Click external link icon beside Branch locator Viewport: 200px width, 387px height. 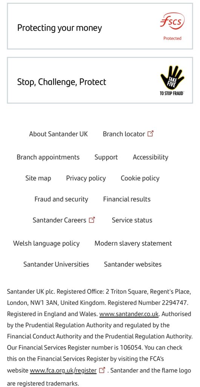coord(150,134)
